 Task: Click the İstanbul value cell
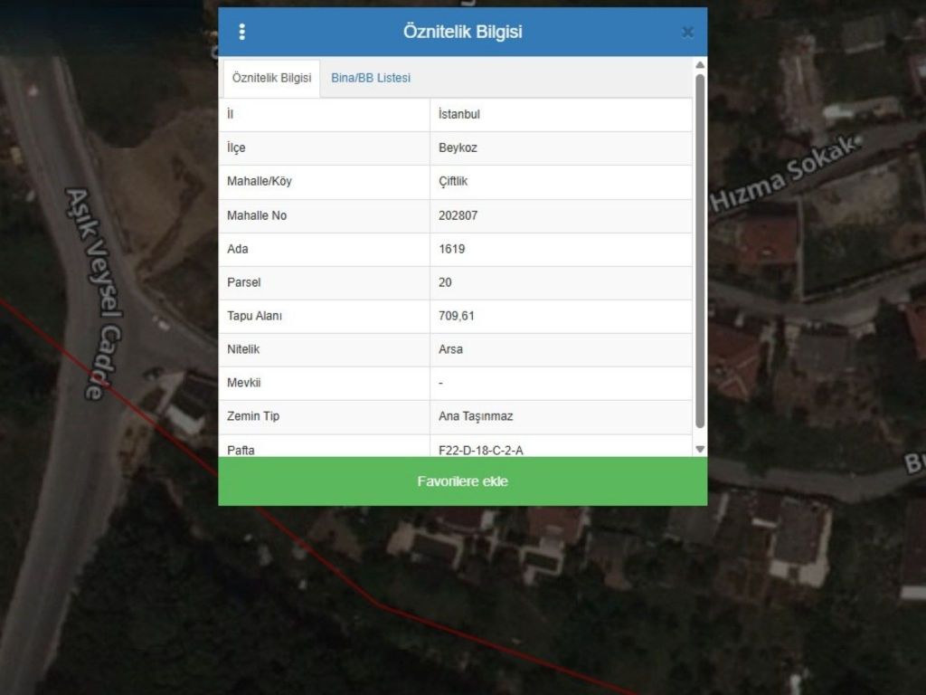click(459, 115)
